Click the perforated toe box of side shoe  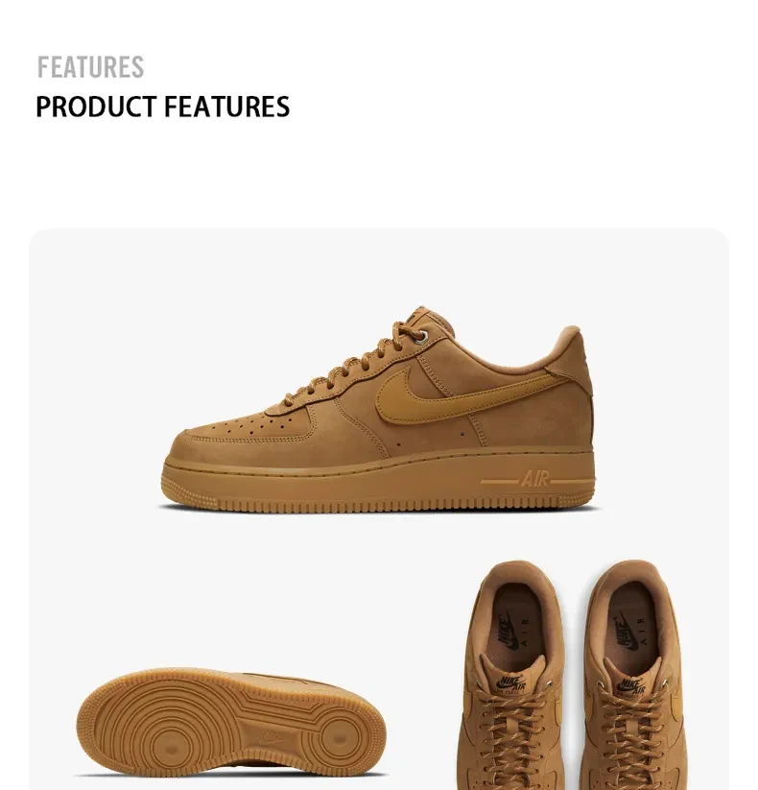point(251,424)
